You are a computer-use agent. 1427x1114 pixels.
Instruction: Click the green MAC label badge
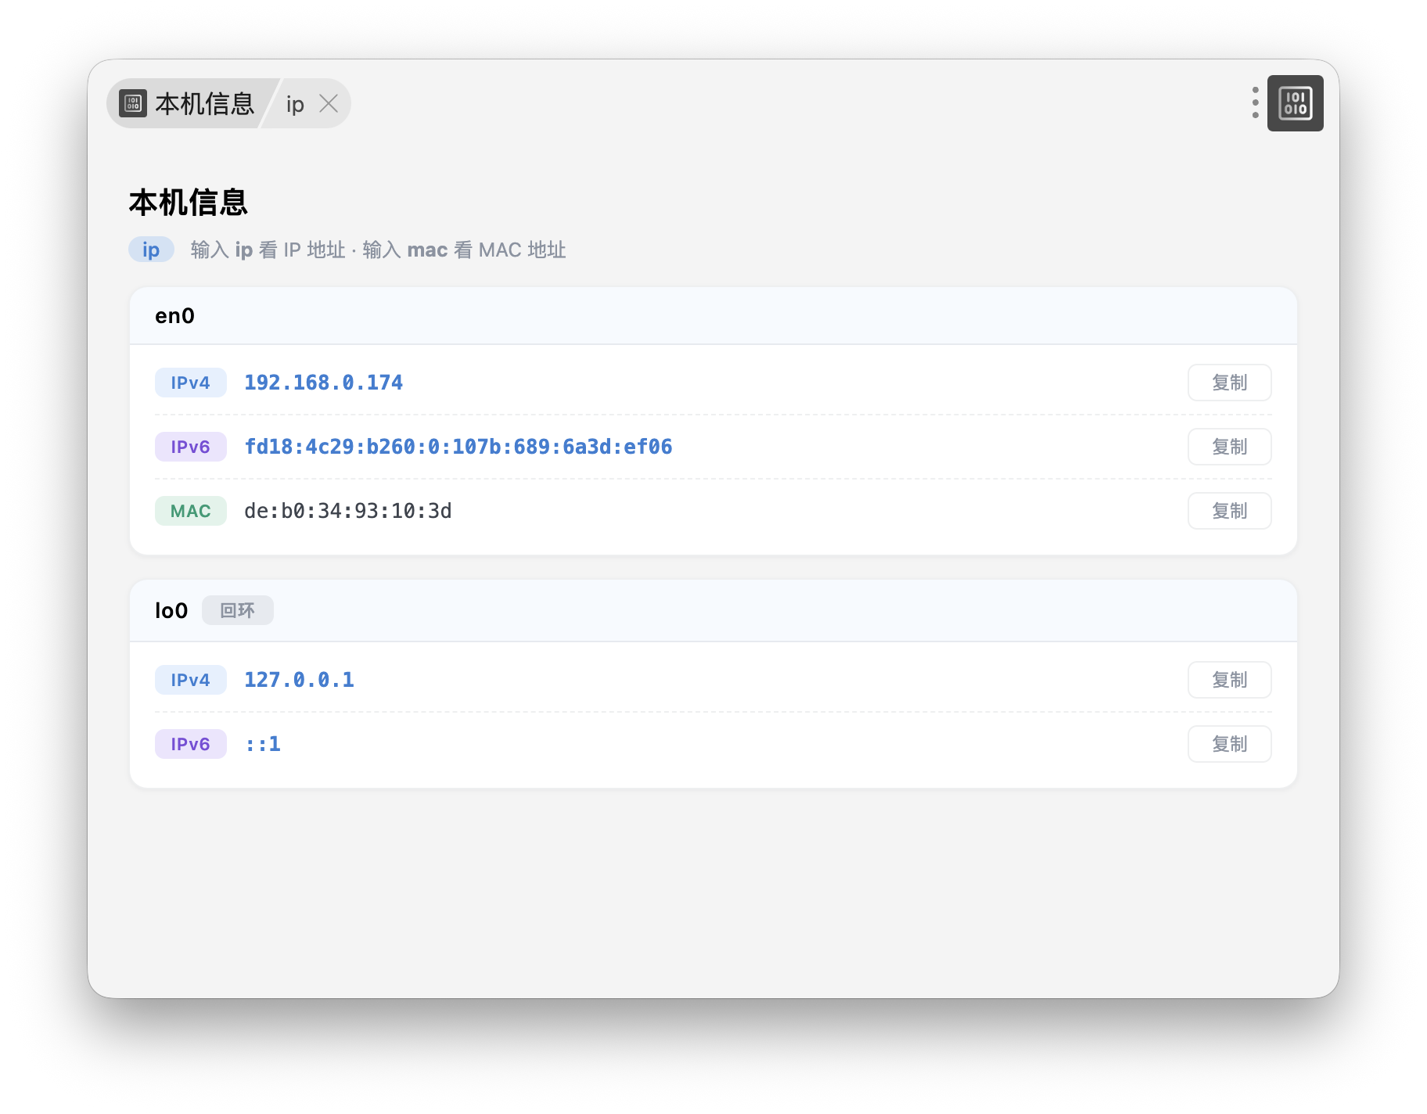190,511
